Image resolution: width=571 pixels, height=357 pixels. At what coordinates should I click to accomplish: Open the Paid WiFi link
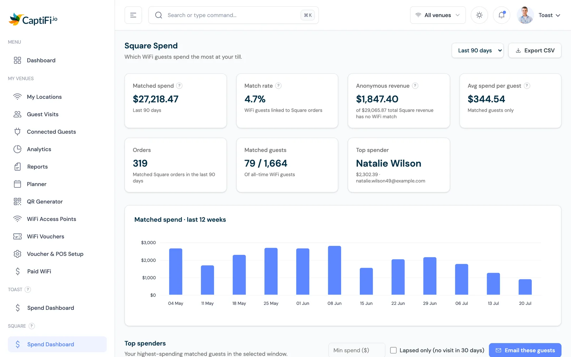click(57, 271)
